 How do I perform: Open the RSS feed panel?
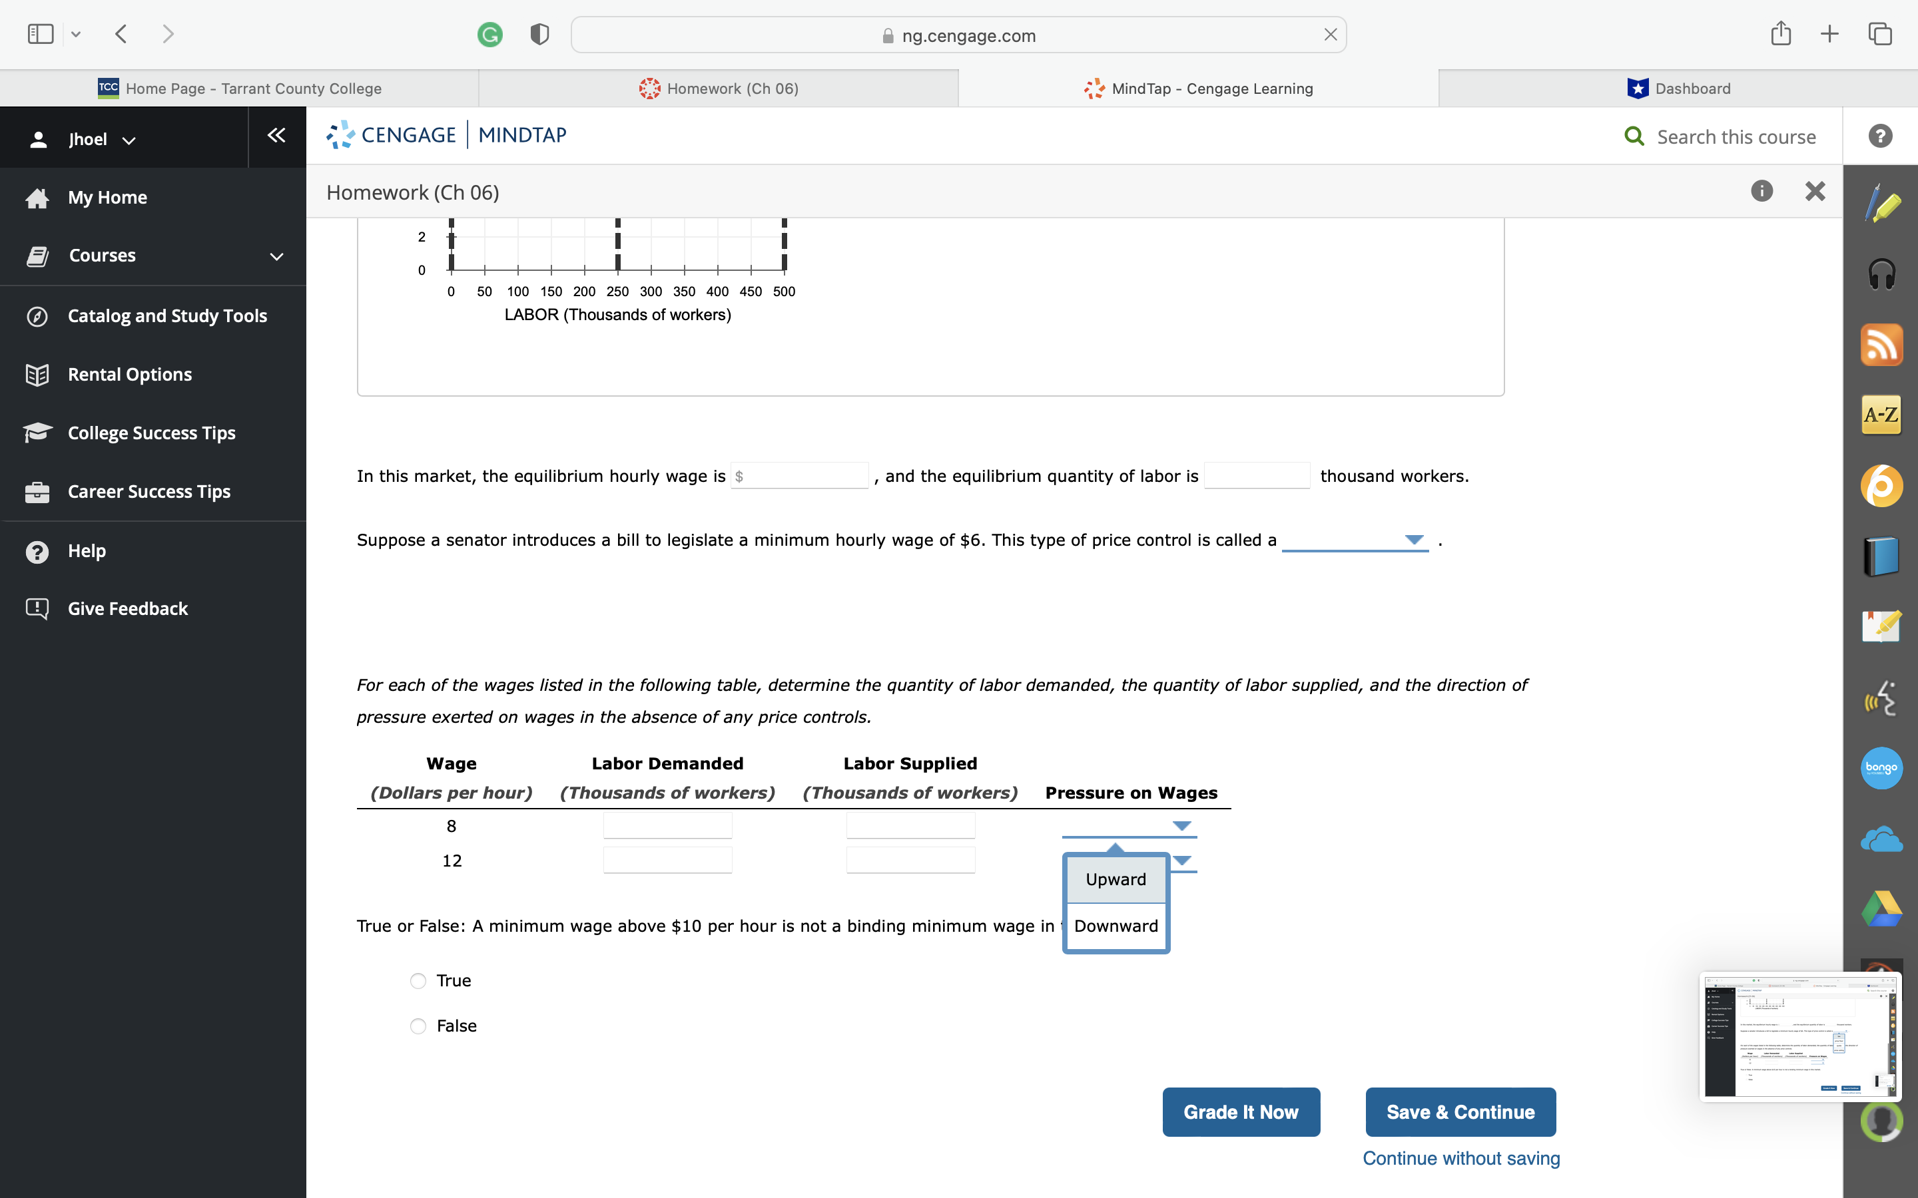pyautogui.click(x=1882, y=345)
